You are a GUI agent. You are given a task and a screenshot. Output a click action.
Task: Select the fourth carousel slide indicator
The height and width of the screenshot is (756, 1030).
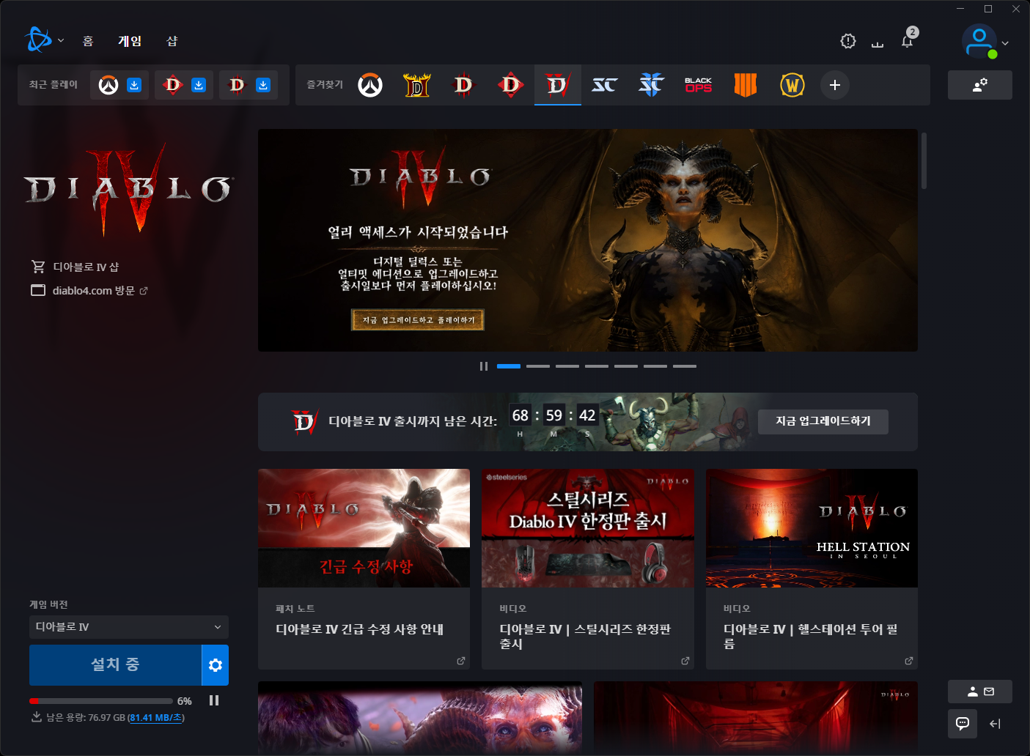tap(597, 366)
